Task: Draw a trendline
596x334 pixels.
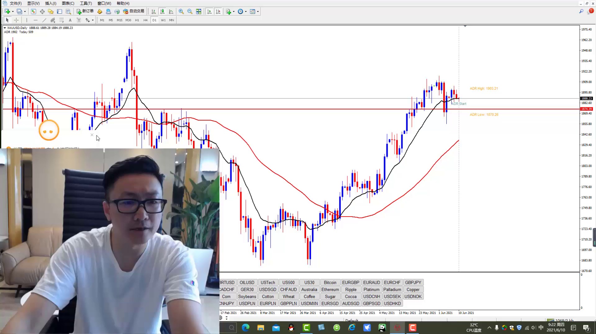Action: point(44,20)
